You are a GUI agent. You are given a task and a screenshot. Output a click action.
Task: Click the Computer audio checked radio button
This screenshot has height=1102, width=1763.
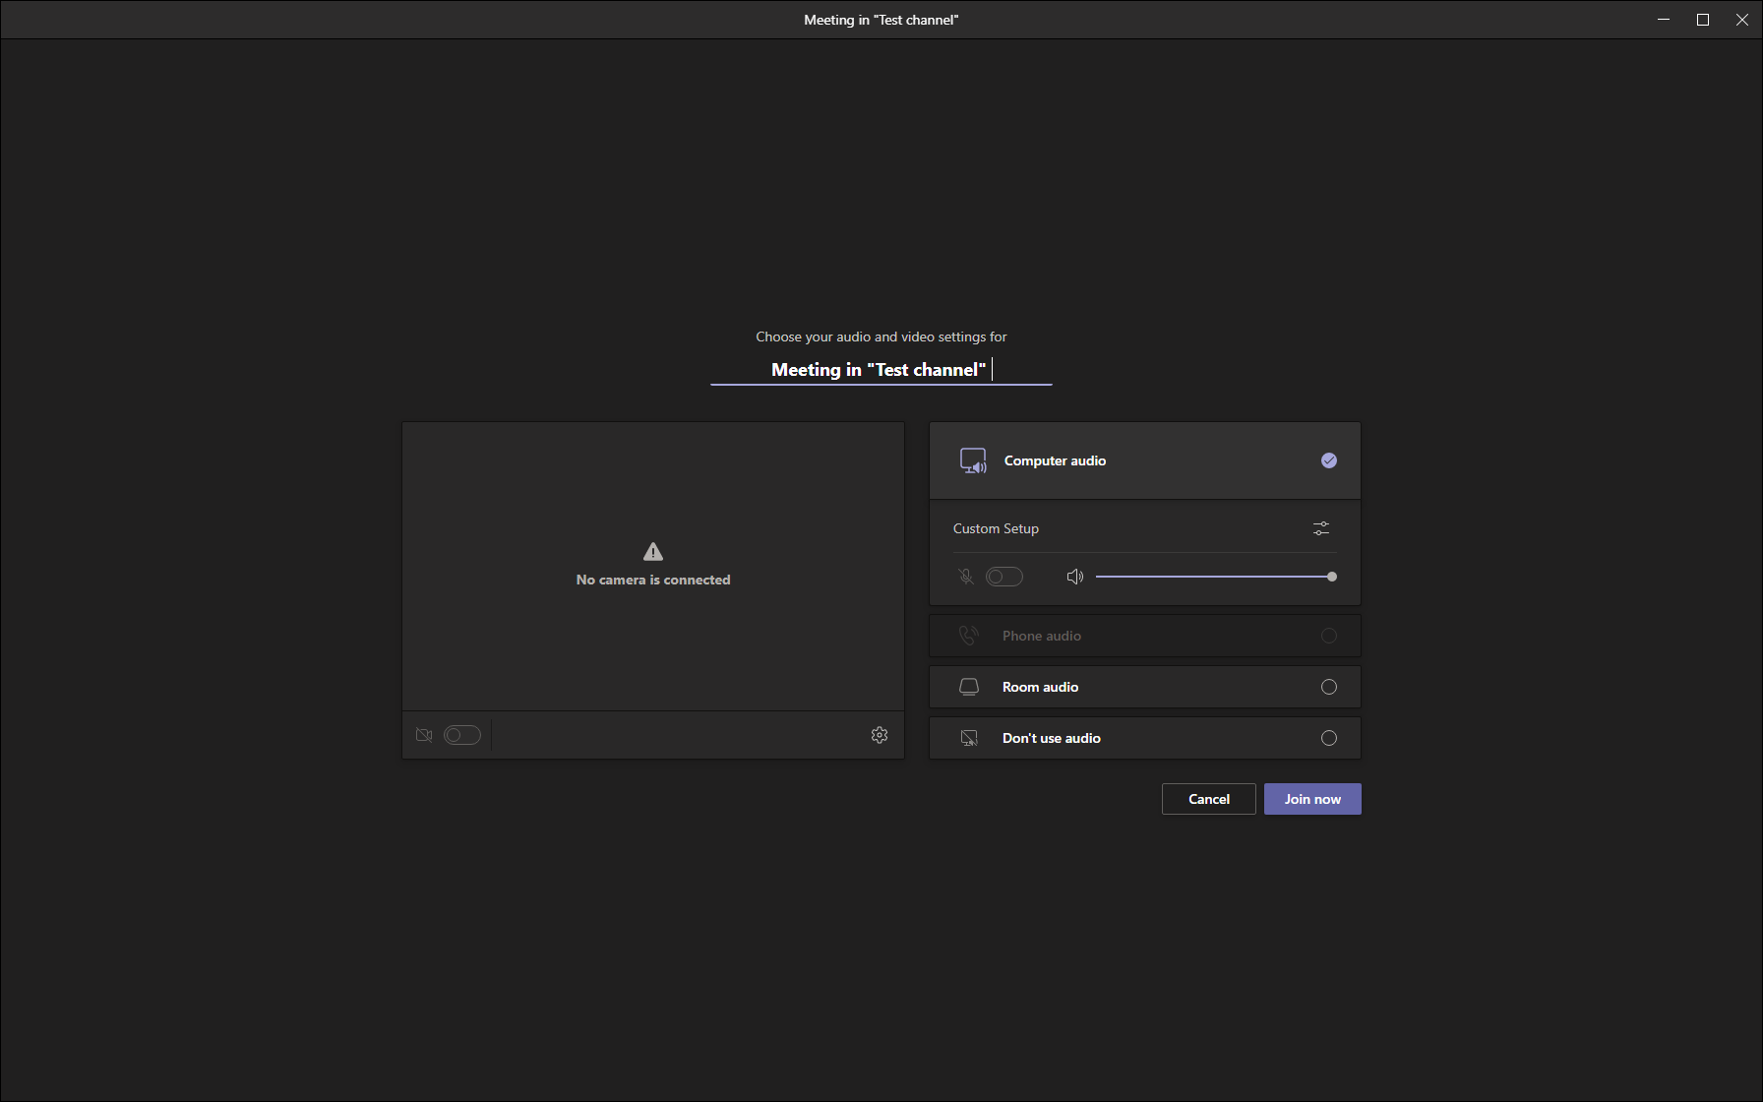[1329, 460]
